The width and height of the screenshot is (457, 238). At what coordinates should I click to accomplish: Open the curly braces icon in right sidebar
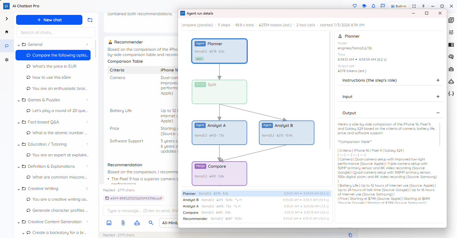click(451, 94)
